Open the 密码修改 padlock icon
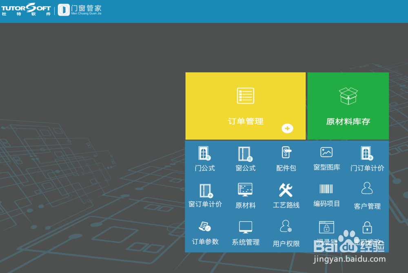This screenshot has width=408, height=273. (x=367, y=227)
